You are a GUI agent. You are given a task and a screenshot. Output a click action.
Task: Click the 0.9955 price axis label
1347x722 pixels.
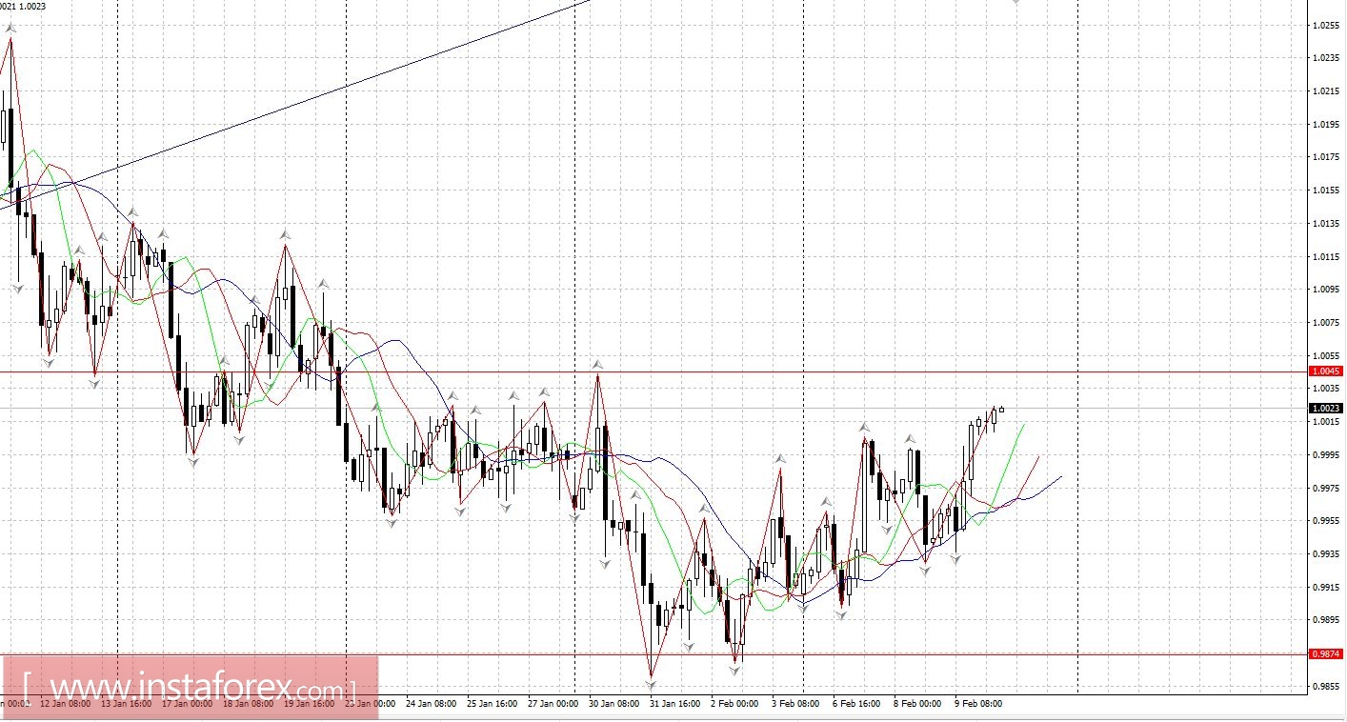(x=1325, y=521)
